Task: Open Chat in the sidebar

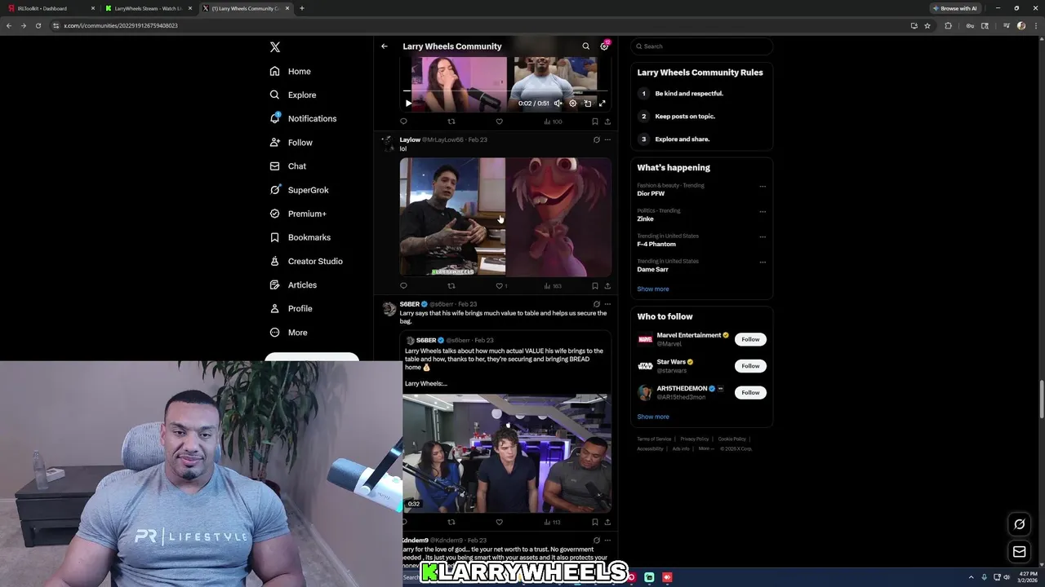Action: pos(288,166)
